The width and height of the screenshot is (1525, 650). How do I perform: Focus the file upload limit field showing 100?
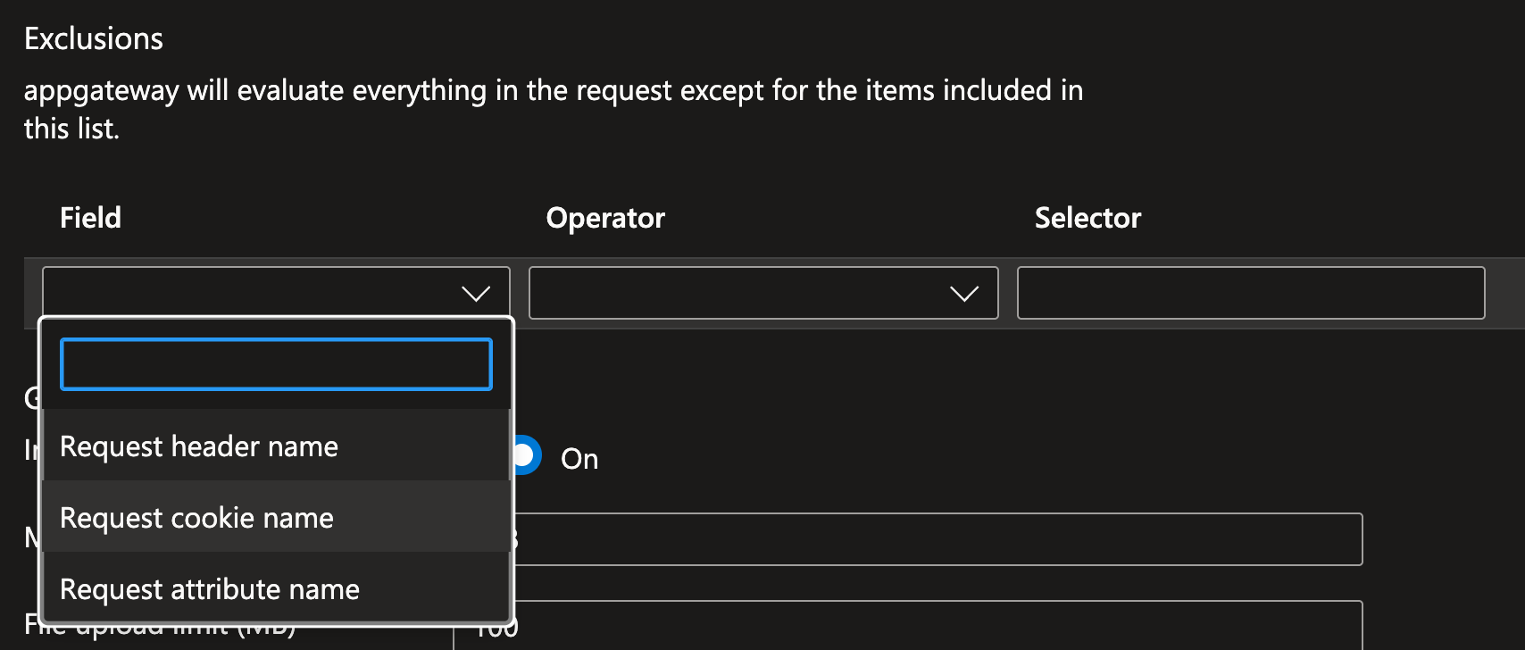tap(937, 628)
